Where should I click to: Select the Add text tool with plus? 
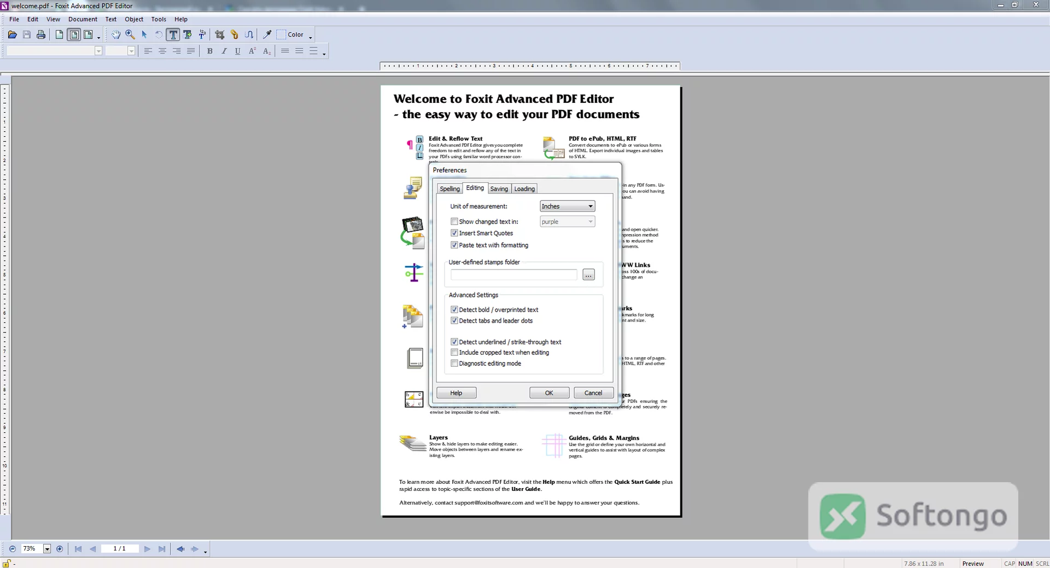pyautogui.click(x=188, y=34)
